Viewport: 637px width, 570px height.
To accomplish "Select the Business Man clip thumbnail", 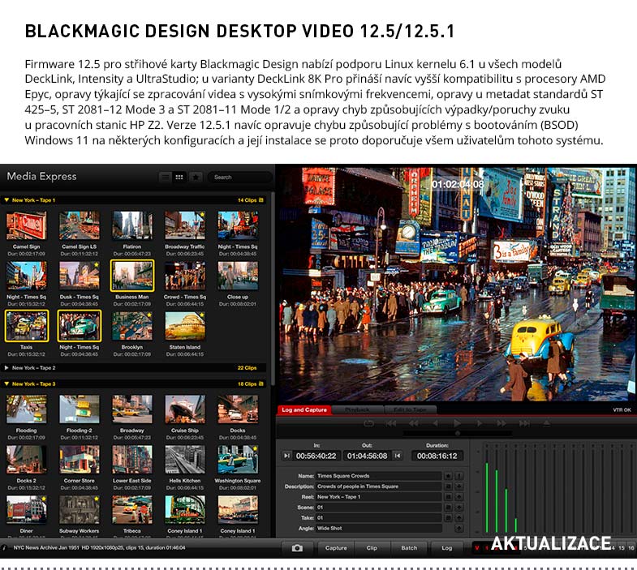I will point(132,276).
